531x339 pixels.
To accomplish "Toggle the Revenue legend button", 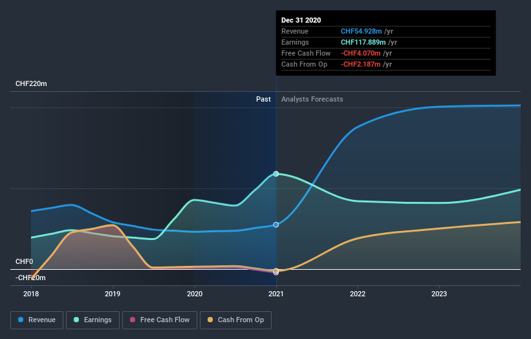I will tap(37, 320).
